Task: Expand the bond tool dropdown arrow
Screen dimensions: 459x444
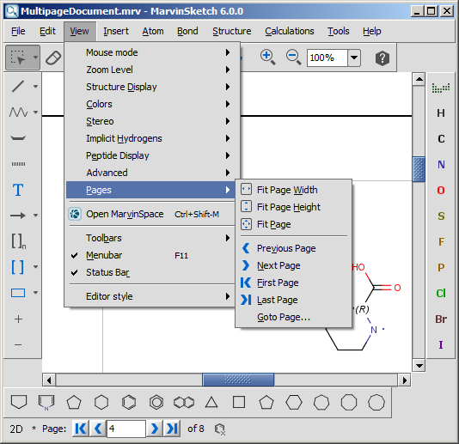Action: (x=35, y=86)
